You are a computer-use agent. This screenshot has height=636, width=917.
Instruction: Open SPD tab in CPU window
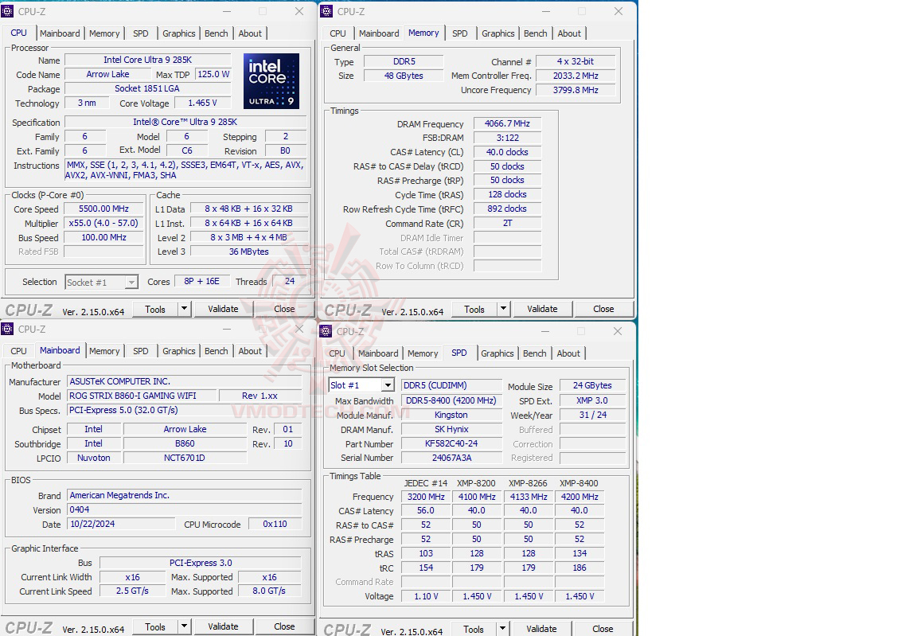[140, 33]
